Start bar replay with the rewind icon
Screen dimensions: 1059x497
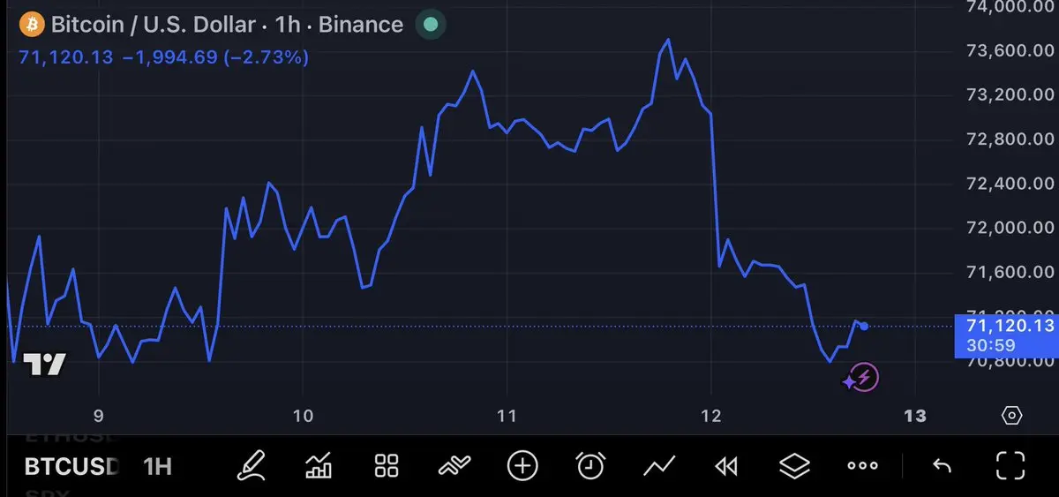point(726,466)
